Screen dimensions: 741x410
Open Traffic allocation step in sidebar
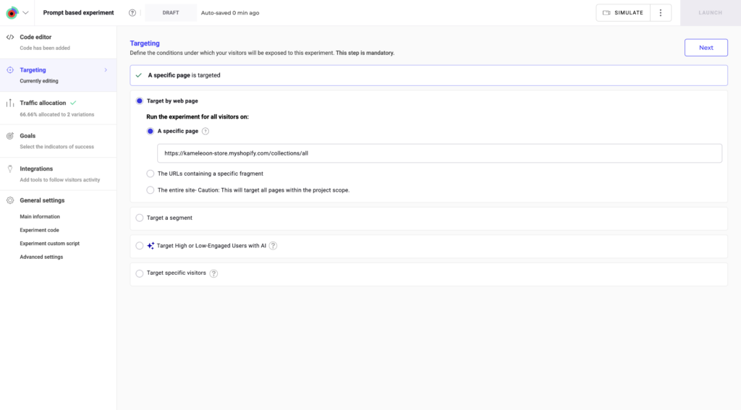click(43, 103)
